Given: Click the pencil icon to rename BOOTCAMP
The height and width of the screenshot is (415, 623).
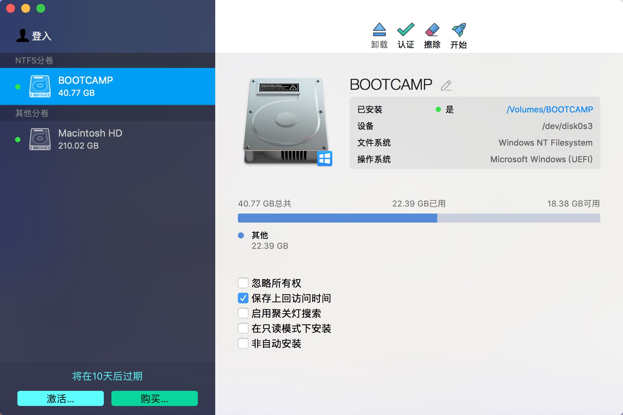Looking at the screenshot, I should click(446, 86).
